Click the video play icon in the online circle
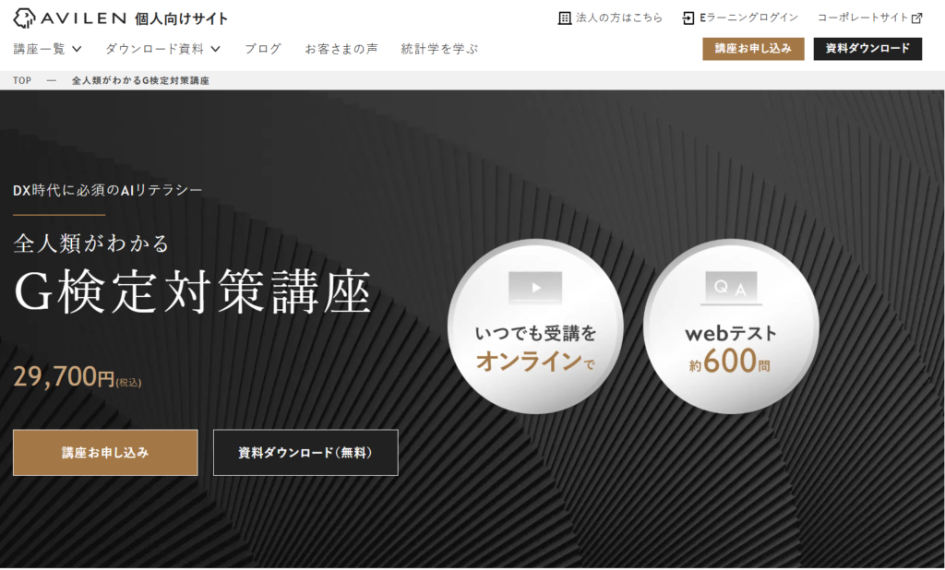This screenshot has width=945, height=570. (534, 287)
